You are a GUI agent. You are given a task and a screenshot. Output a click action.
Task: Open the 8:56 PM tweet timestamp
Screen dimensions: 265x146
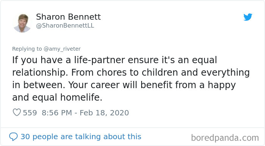point(57,113)
